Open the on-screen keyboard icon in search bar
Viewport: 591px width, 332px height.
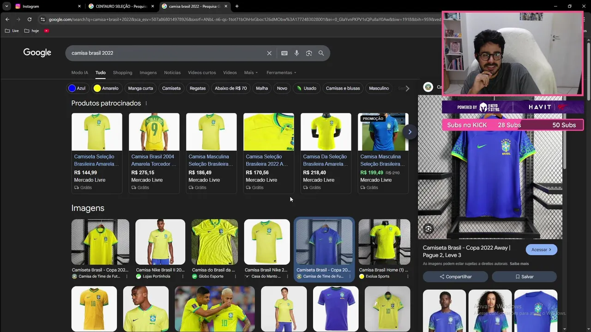pyautogui.click(x=284, y=53)
